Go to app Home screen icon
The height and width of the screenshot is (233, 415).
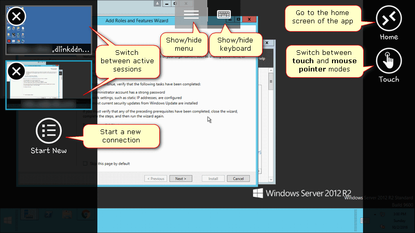(389, 19)
